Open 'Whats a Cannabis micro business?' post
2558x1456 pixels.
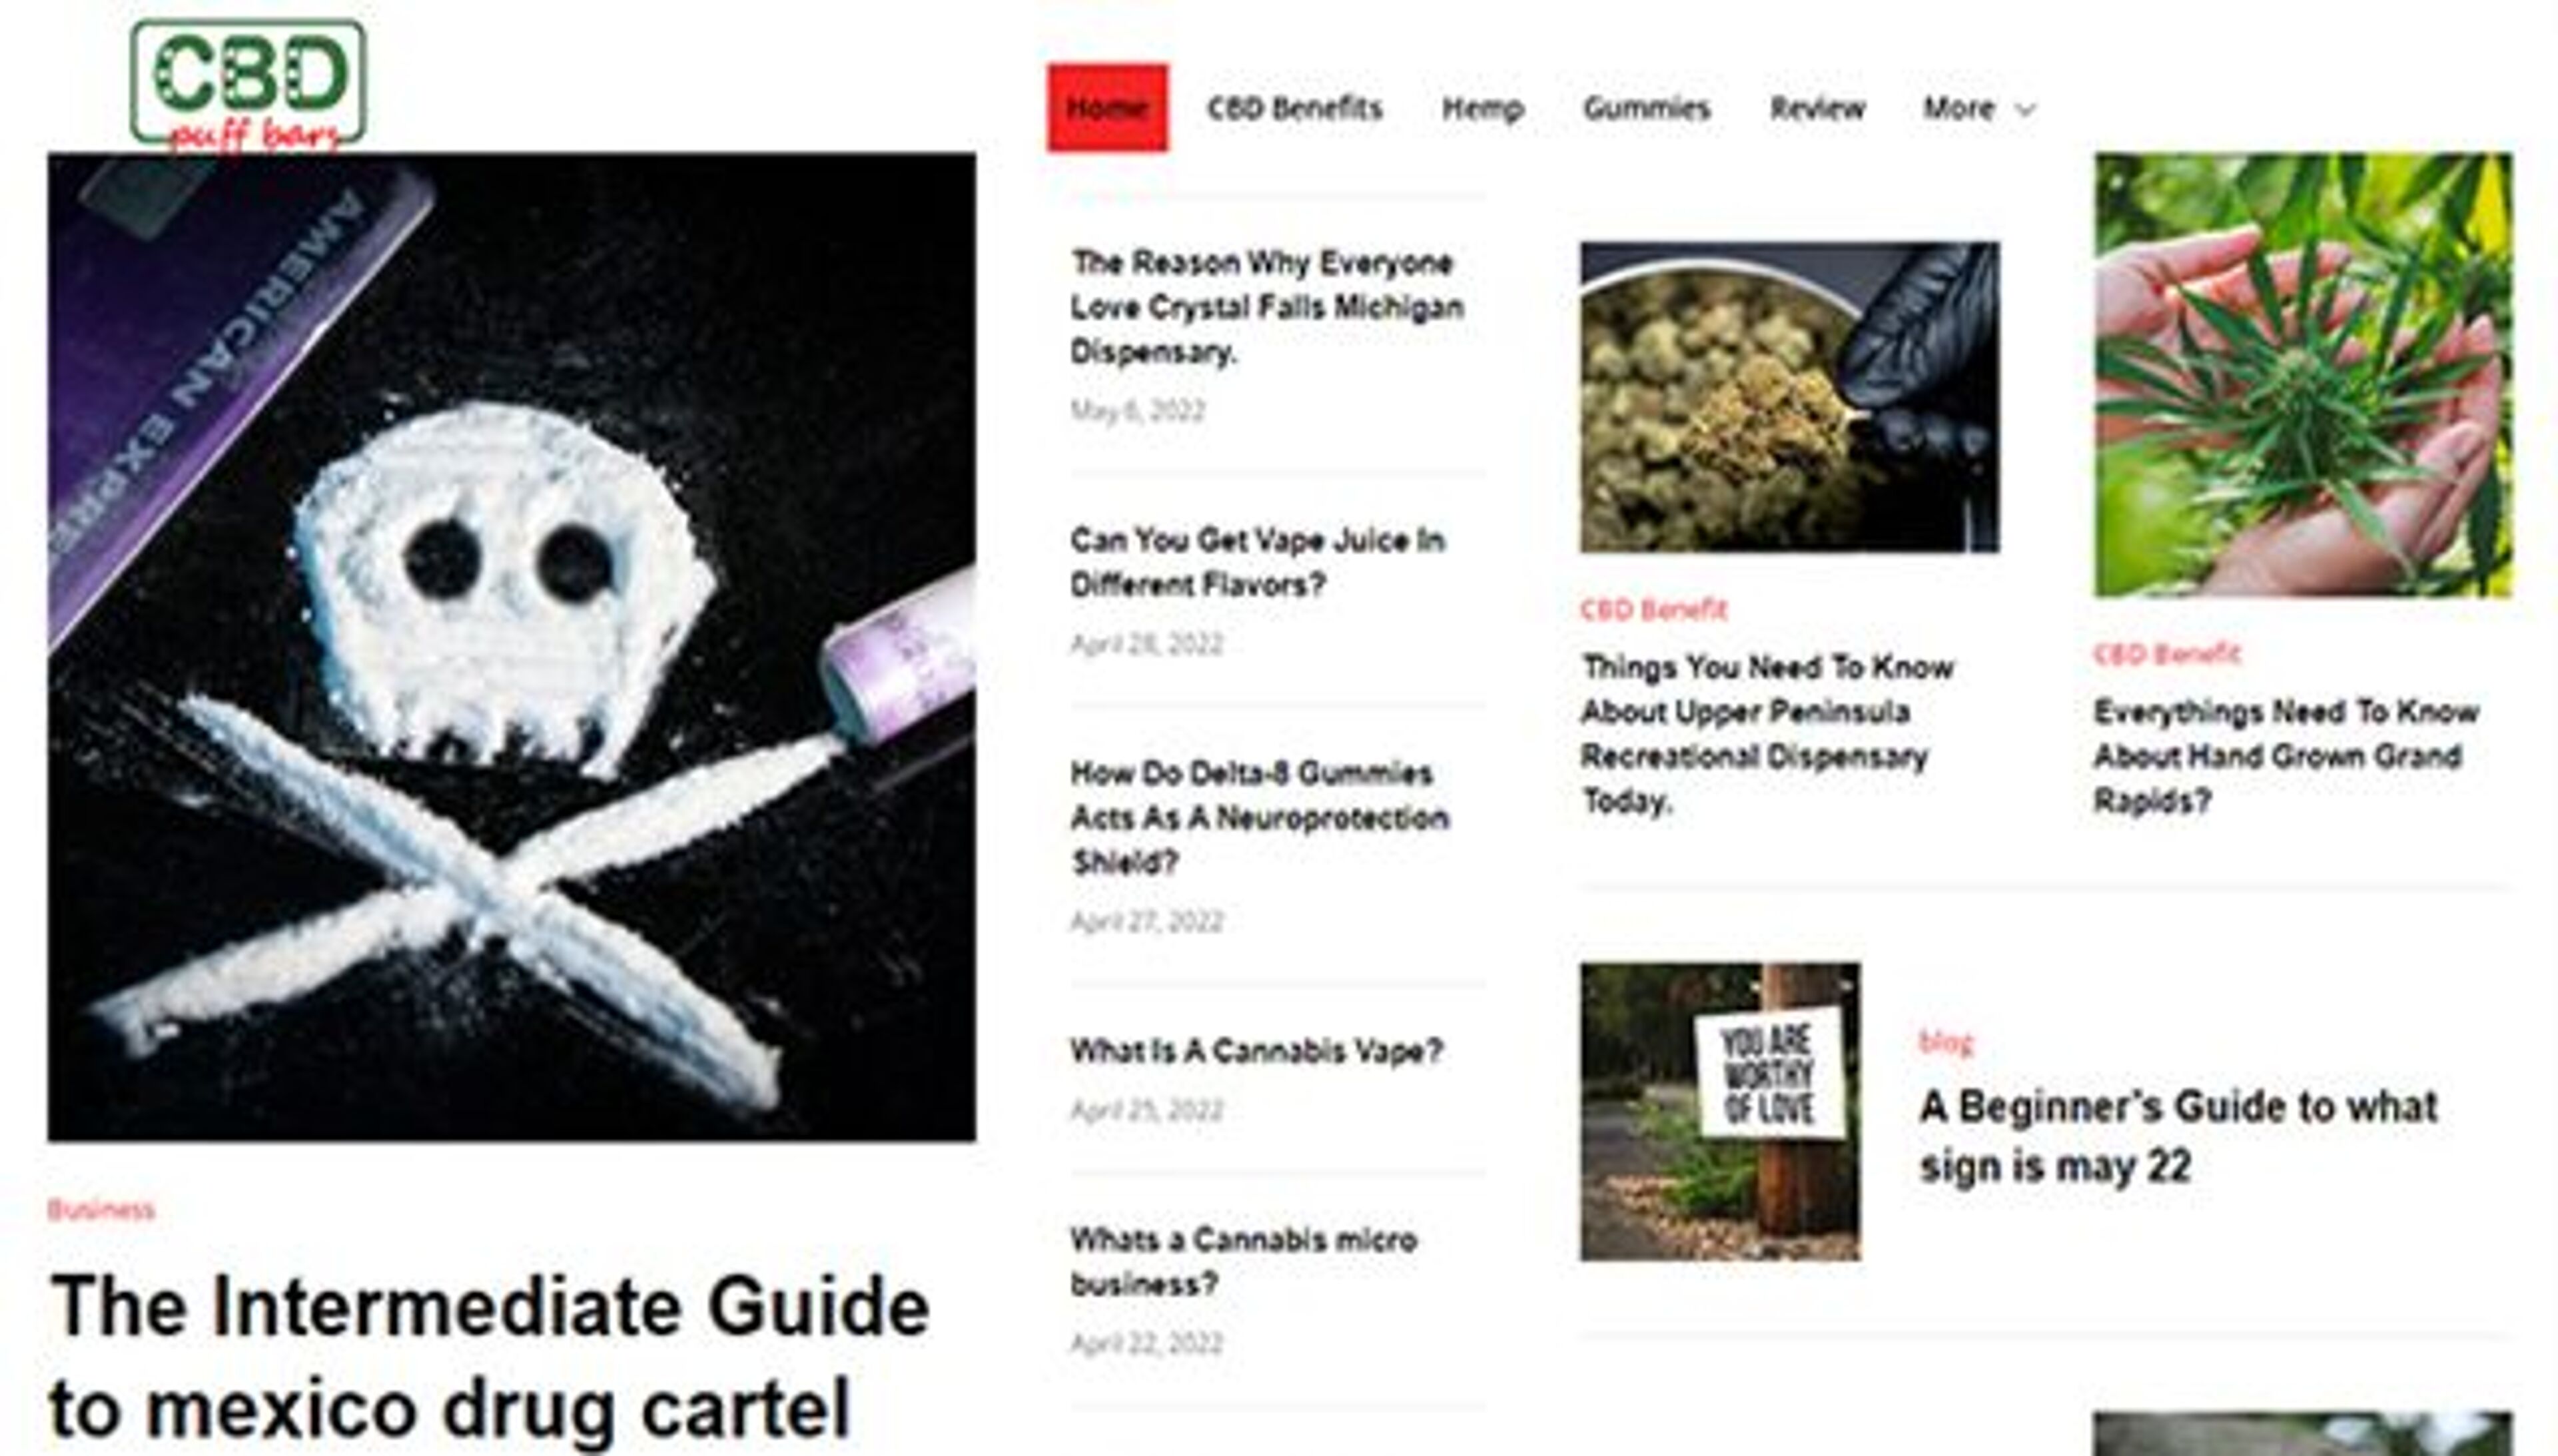pyautogui.click(x=1243, y=1262)
